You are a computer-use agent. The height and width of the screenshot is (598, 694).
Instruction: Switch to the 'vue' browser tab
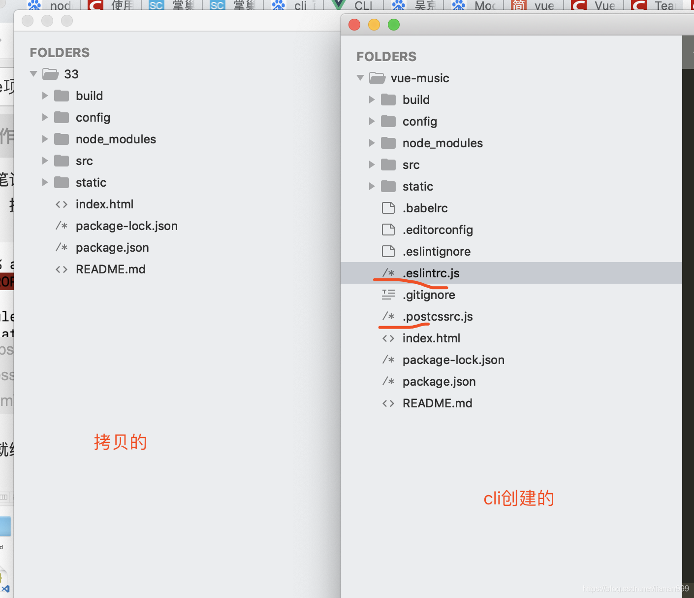[534, 5]
